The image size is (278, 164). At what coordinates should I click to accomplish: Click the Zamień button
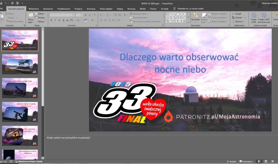tap(237, 17)
